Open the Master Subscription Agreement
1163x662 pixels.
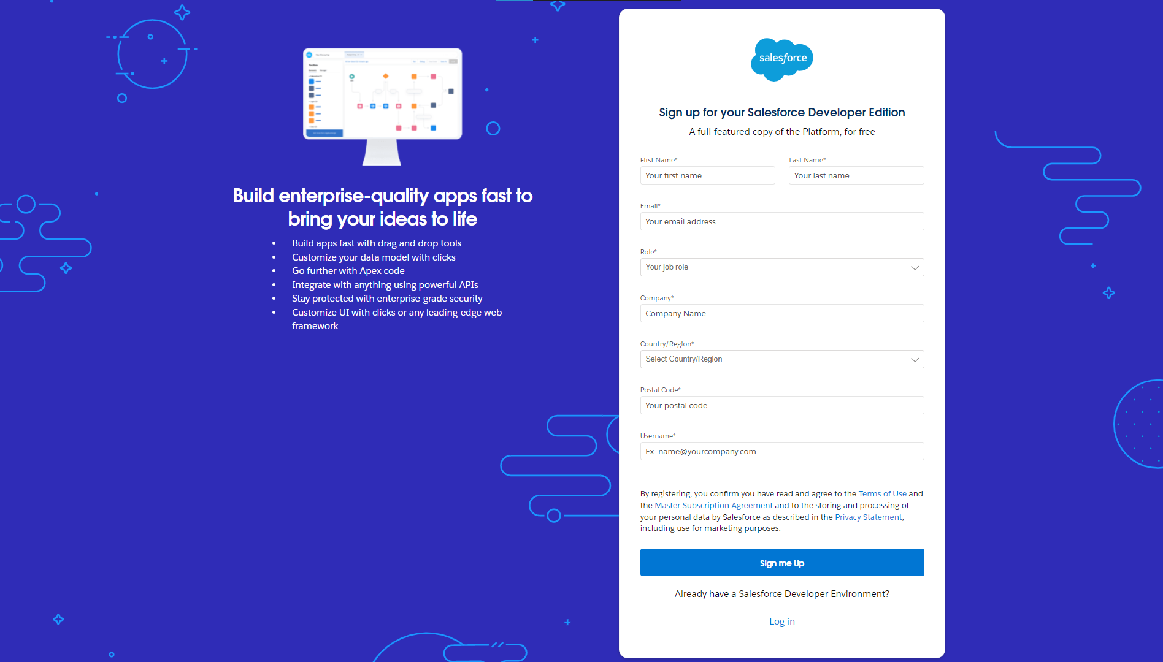pos(713,505)
